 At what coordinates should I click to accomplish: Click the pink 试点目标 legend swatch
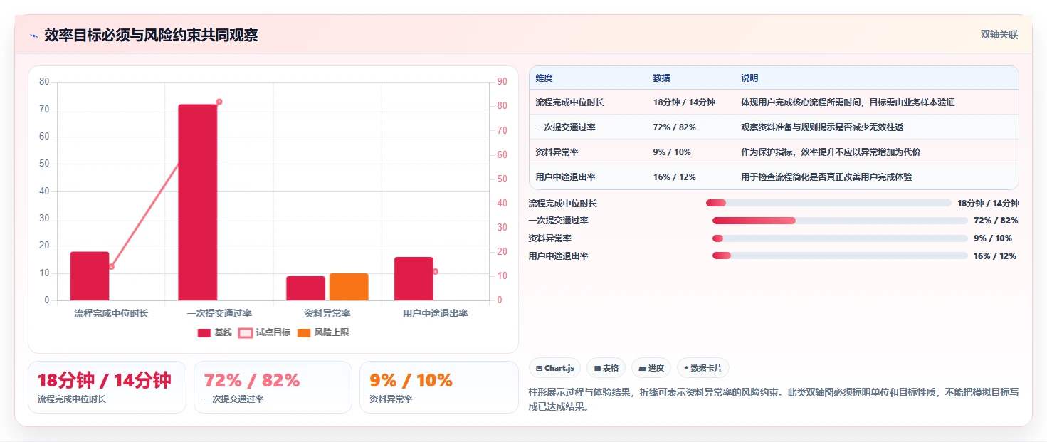pyautogui.click(x=246, y=332)
